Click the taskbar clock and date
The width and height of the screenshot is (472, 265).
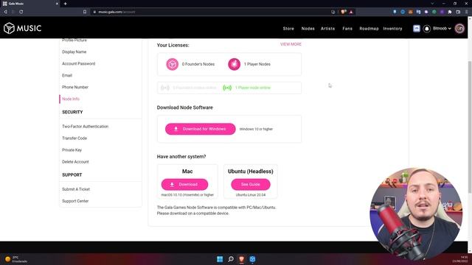(x=460, y=259)
